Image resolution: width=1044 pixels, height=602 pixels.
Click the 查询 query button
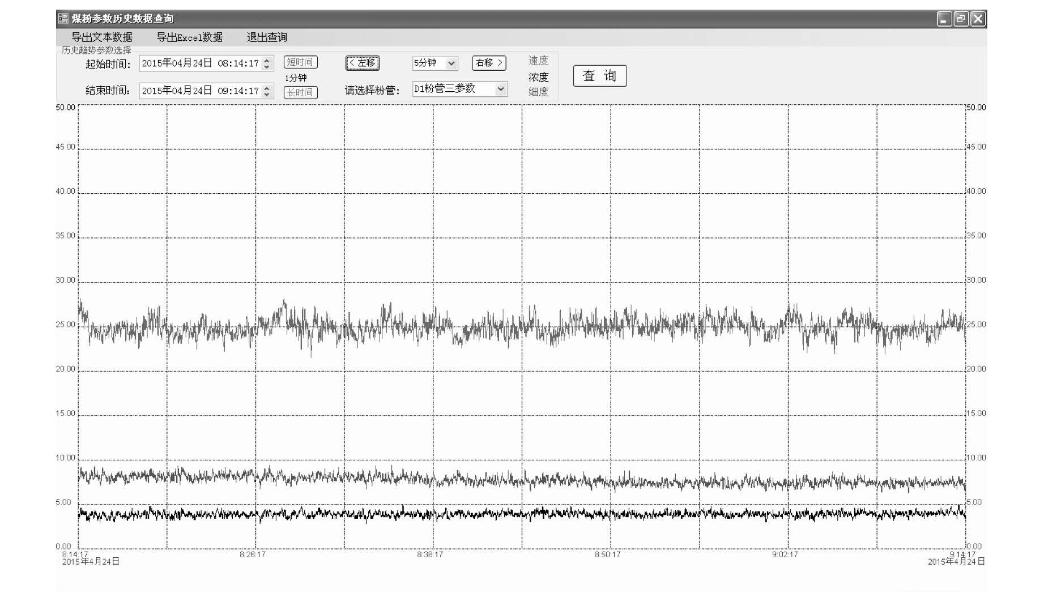tap(600, 76)
